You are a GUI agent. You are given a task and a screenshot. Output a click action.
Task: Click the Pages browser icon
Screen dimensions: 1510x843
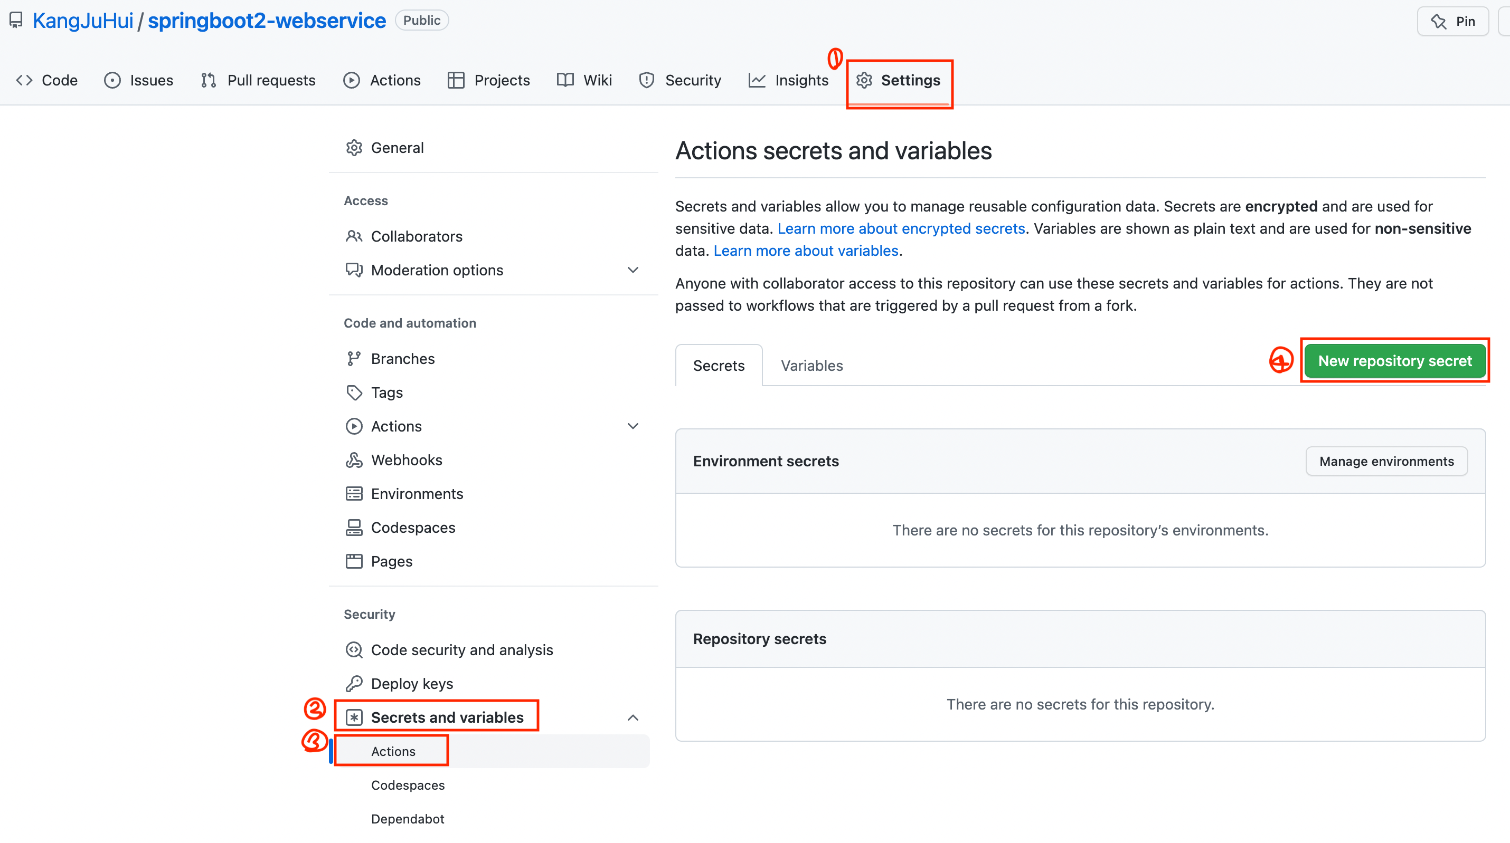coord(354,561)
